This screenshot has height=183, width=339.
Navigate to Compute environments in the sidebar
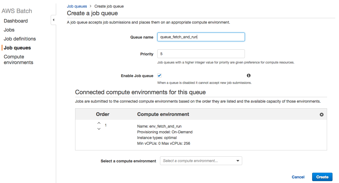pyautogui.click(x=18, y=59)
